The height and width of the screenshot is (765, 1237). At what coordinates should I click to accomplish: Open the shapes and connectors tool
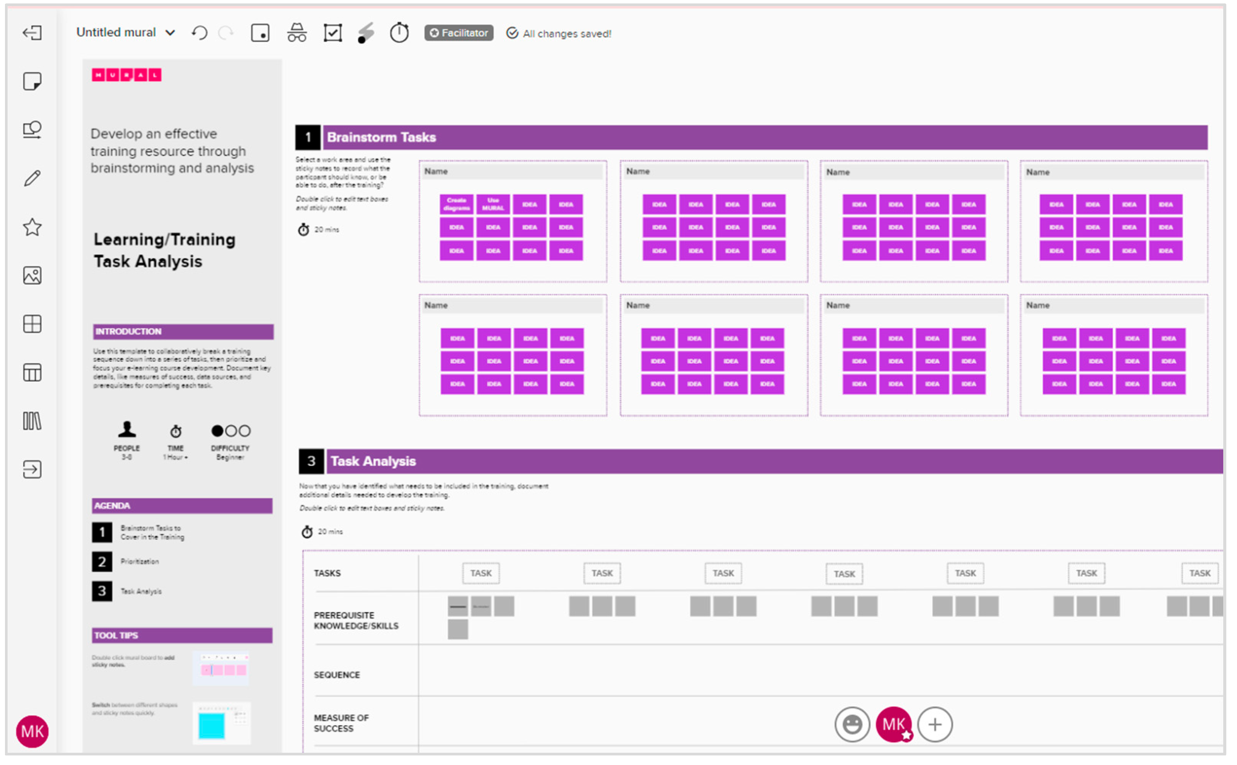click(32, 130)
